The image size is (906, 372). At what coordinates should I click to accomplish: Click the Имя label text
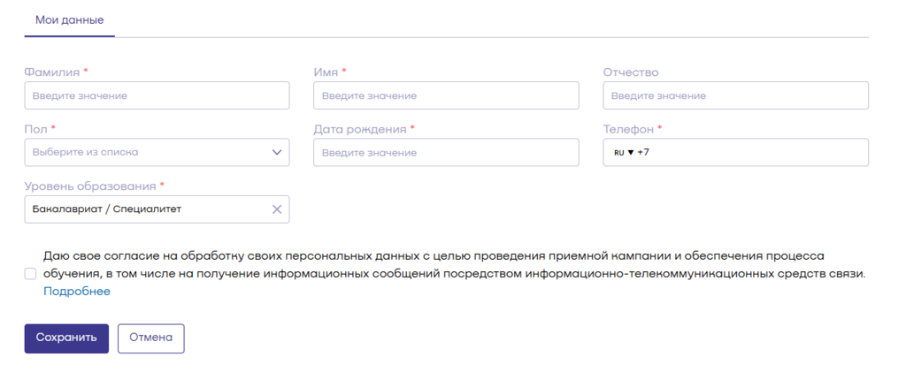[x=326, y=72]
